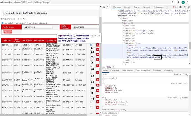Image resolution: width=191 pixels, height=116 pixels.
Task: Check the row of folio 2330773563
Action: (x=91, y=107)
